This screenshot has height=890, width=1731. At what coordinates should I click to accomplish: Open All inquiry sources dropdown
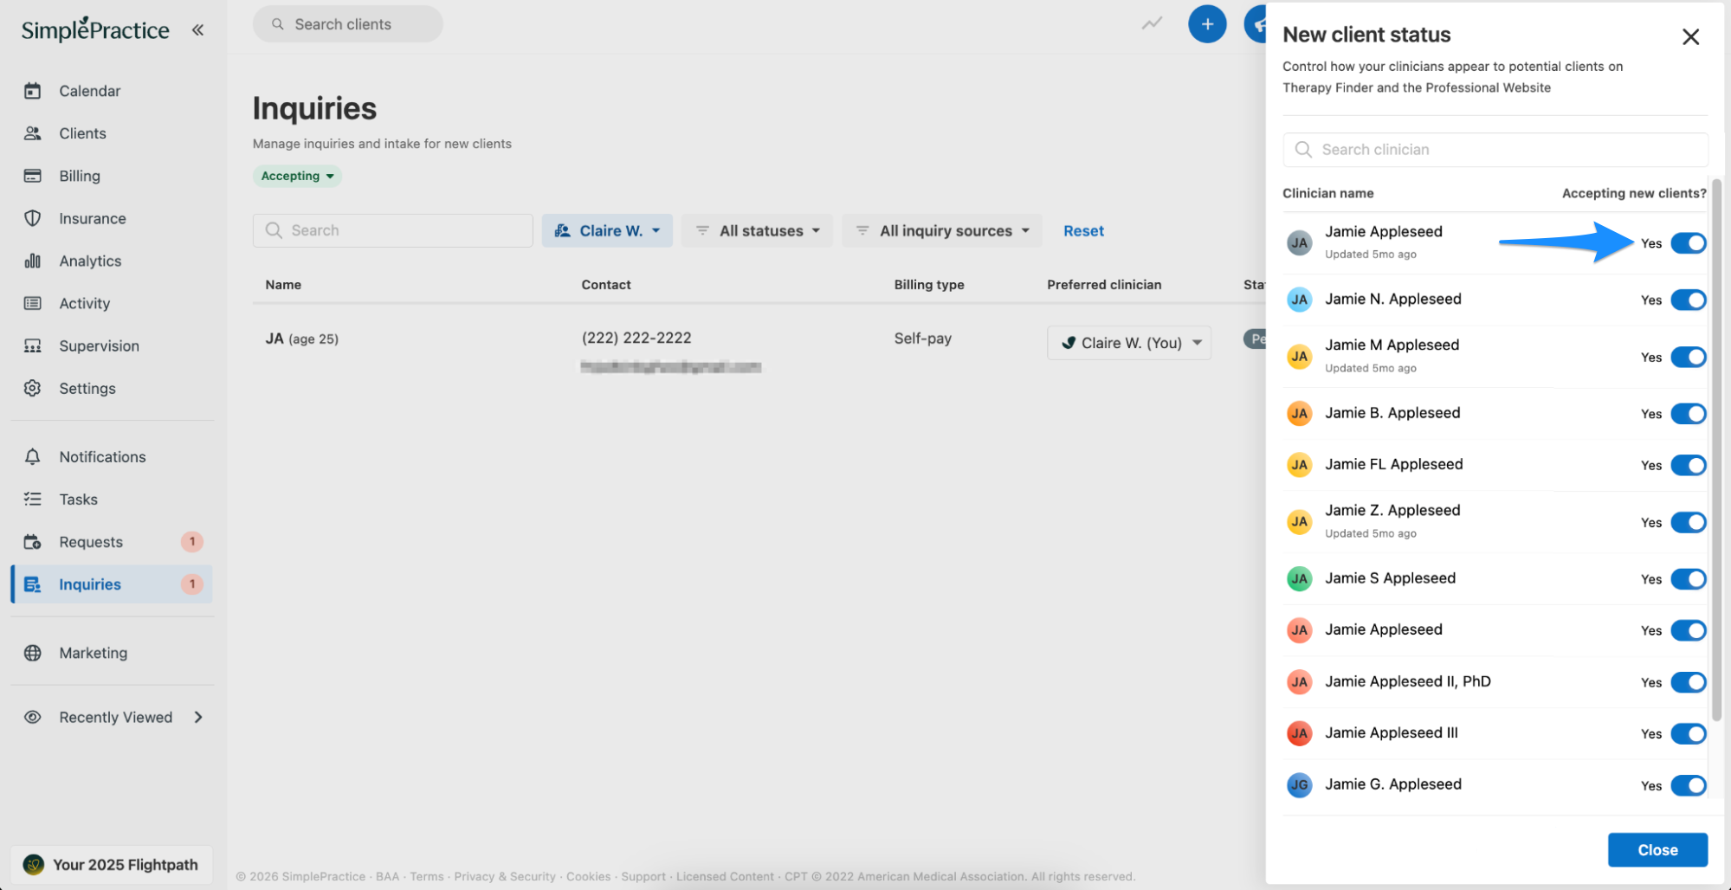coord(942,230)
